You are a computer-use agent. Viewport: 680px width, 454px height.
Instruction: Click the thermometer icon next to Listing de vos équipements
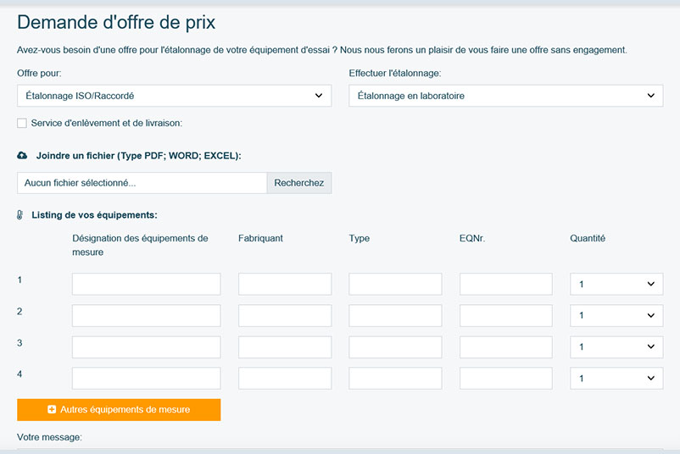click(x=20, y=215)
